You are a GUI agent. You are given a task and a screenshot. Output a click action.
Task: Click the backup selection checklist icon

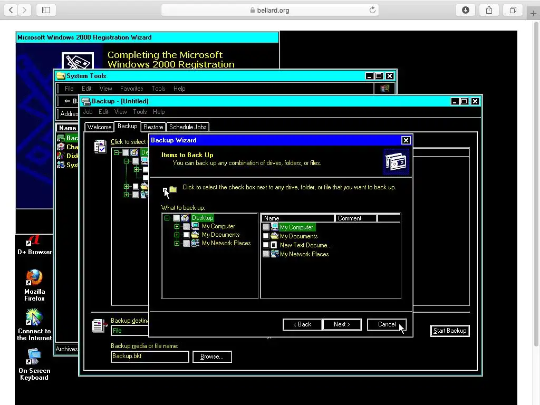tap(100, 147)
